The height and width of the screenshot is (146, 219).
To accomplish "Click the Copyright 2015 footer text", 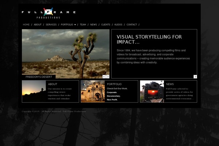I will pyautogui.click(x=54, y=111).
